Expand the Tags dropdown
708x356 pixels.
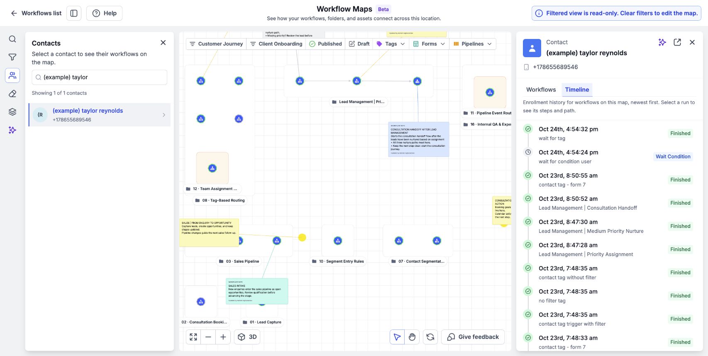[x=391, y=44]
